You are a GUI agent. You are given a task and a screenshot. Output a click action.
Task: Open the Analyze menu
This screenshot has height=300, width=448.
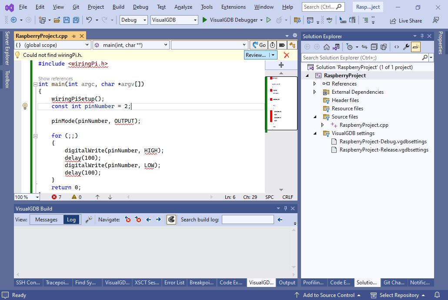183,7
